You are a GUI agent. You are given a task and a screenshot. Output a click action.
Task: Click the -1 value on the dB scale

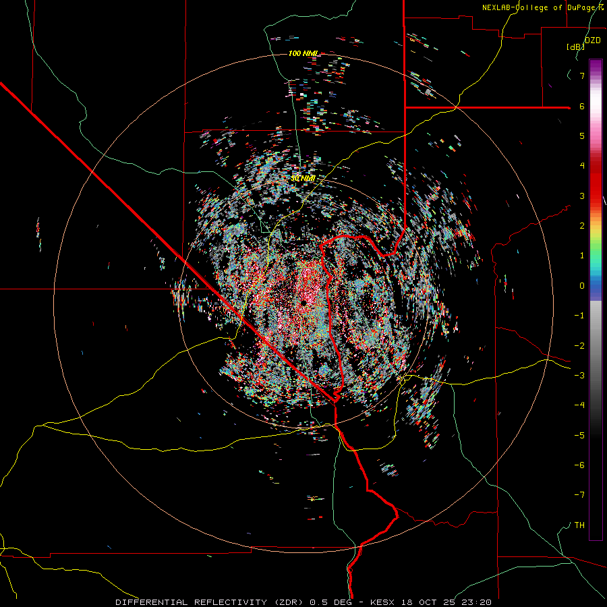[x=579, y=316]
